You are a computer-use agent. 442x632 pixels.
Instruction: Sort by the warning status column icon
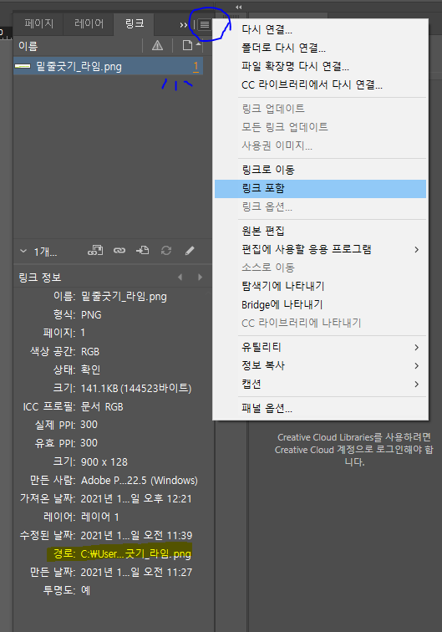pyautogui.click(x=158, y=45)
